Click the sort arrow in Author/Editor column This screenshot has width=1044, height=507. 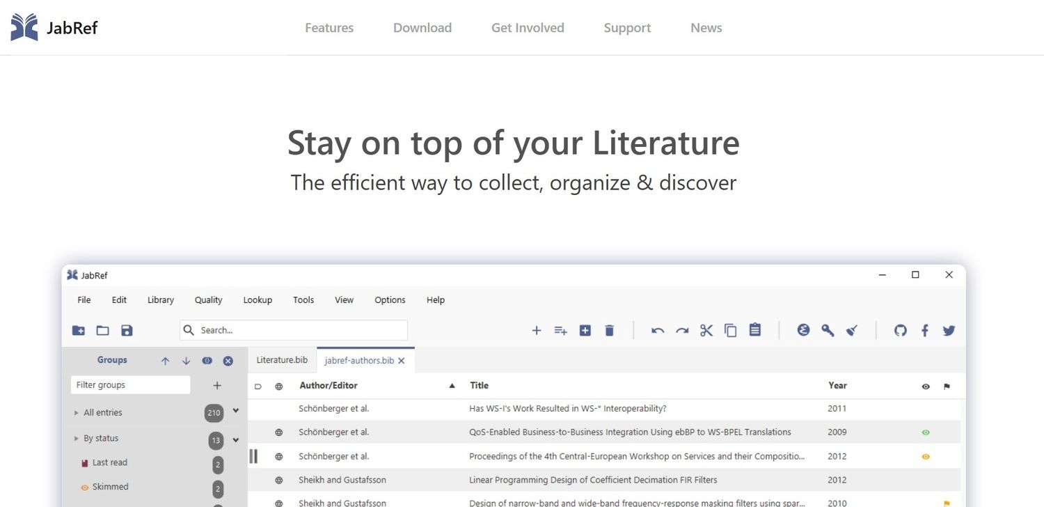[x=452, y=386]
